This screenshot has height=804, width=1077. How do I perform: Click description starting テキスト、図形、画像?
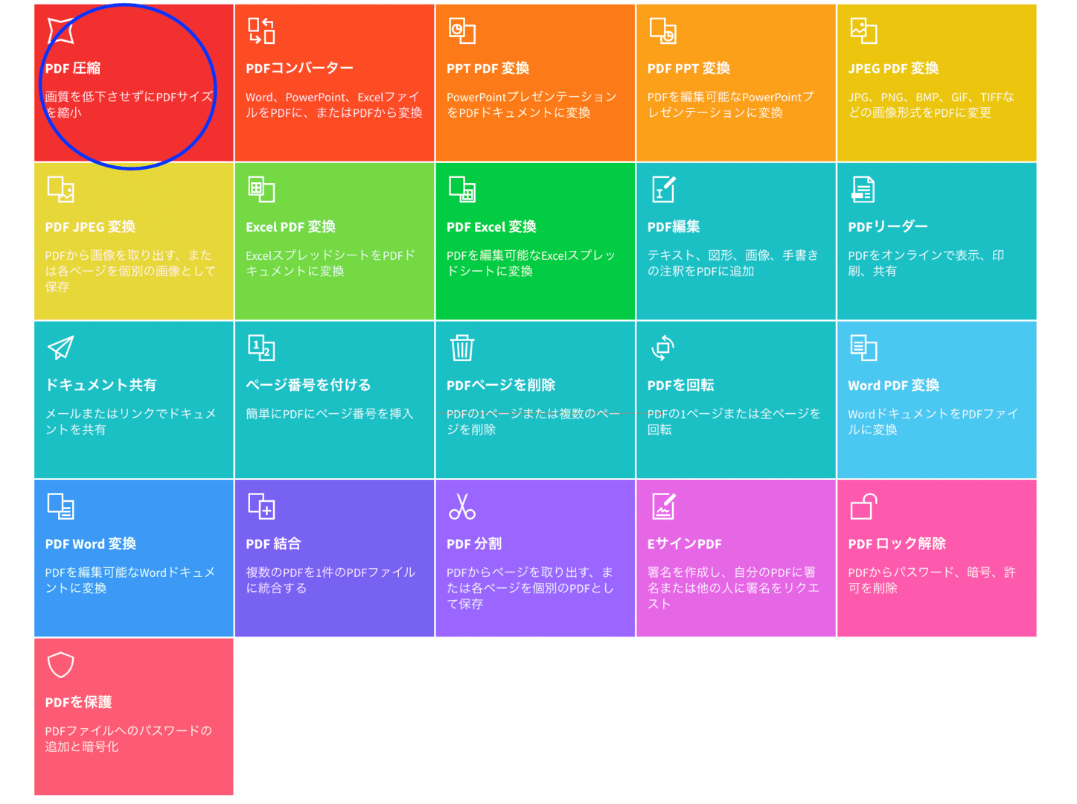[733, 264]
